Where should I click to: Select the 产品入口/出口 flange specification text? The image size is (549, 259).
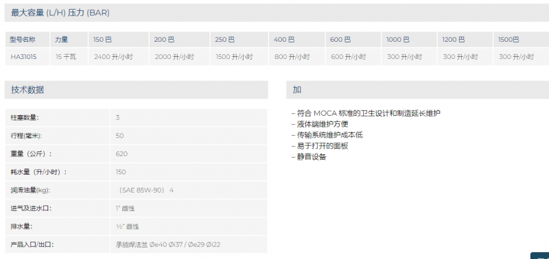(168, 245)
